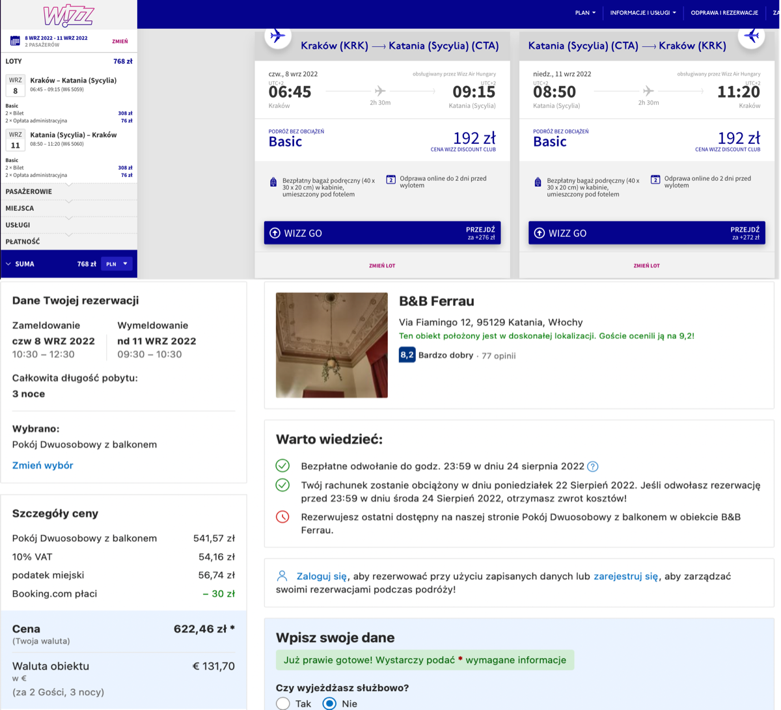This screenshot has height=710, width=781.
Task: Expand the USŁUGI section
Action: [x=68, y=225]
